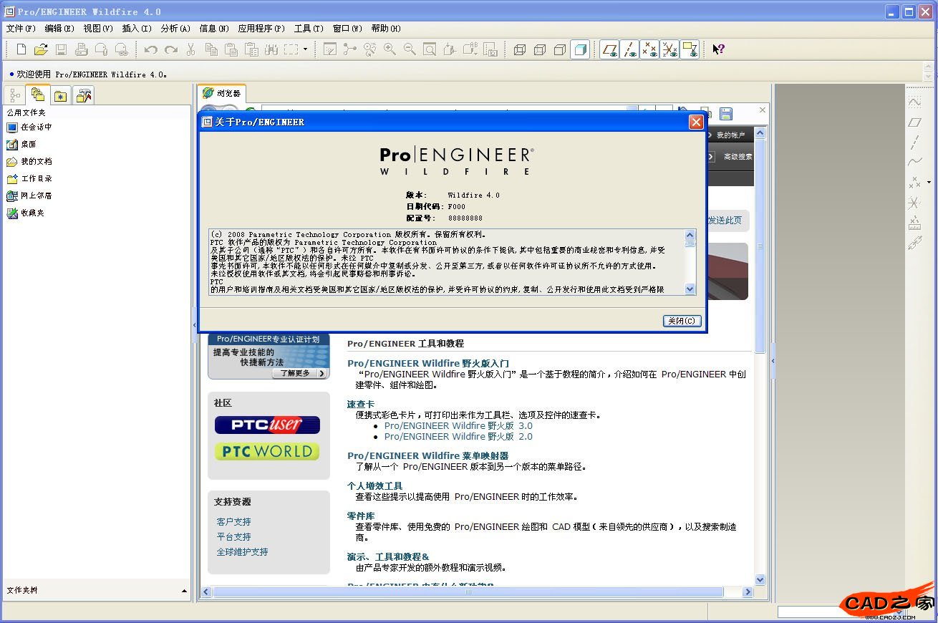Click the Zoom Out magnifier icon
Image resolution: width=938 pixels, height=623 pixels.
pos(410,49)
